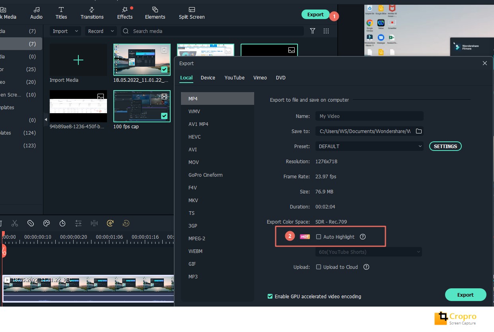
Task: Enable the Auto Highlight checkbox
Action: (x=319, y=236)
